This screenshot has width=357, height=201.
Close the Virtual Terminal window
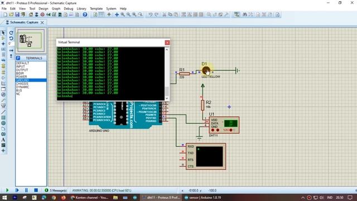pos(167,42)
